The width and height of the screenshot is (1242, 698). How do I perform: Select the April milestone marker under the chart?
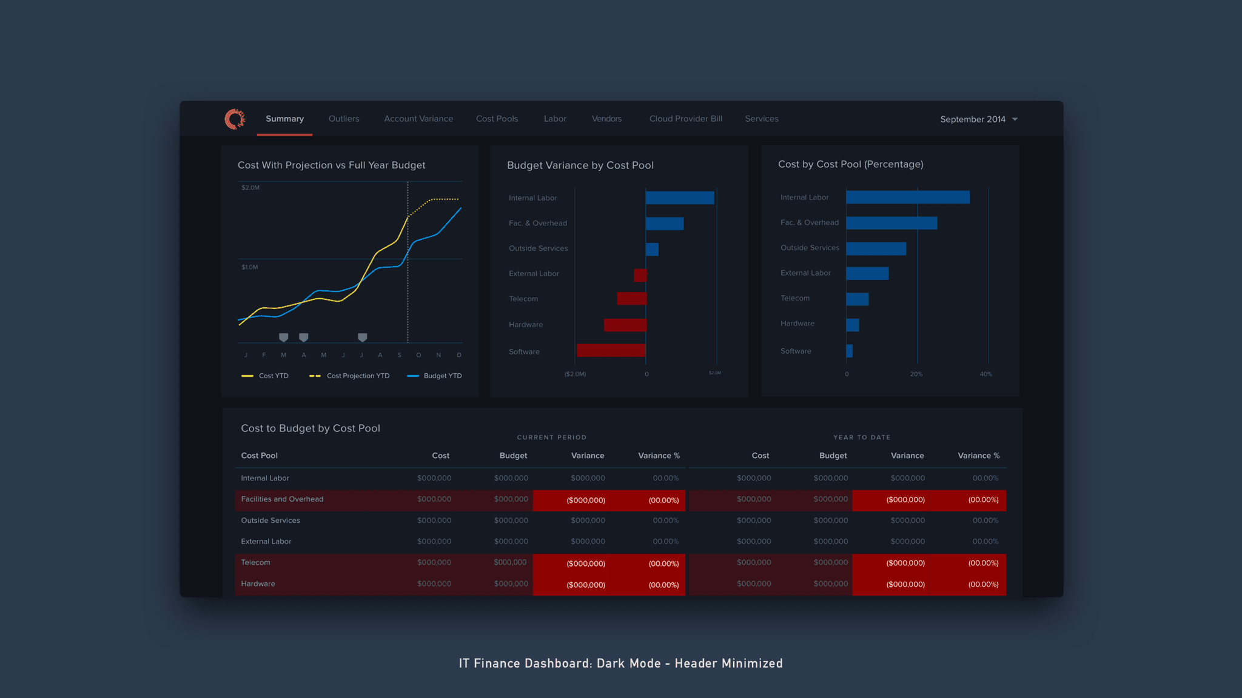point(303,337)
